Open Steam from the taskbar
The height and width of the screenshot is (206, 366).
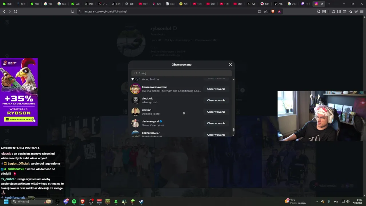(141, 201)
